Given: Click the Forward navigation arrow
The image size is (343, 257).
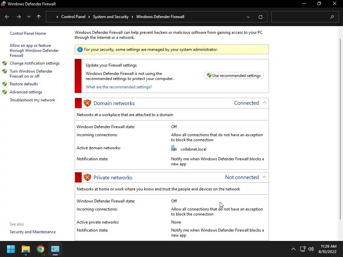Looking at the screenshot, I should (x=19, y=17).
